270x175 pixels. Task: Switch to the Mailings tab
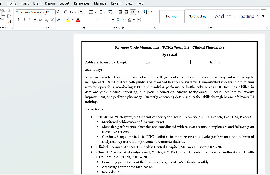click(100, 3)
